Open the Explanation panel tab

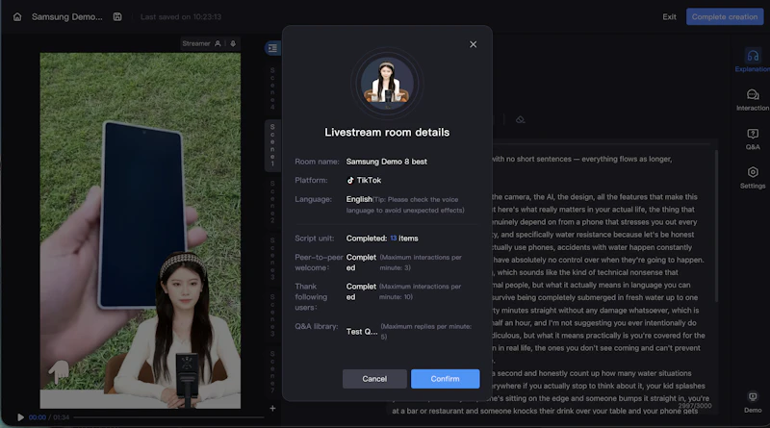(753, 61)
